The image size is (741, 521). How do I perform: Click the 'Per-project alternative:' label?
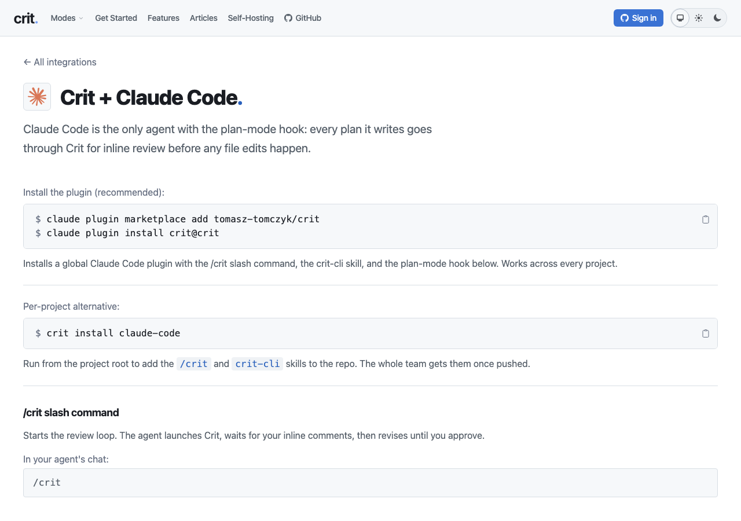click(x=71, y=306)
